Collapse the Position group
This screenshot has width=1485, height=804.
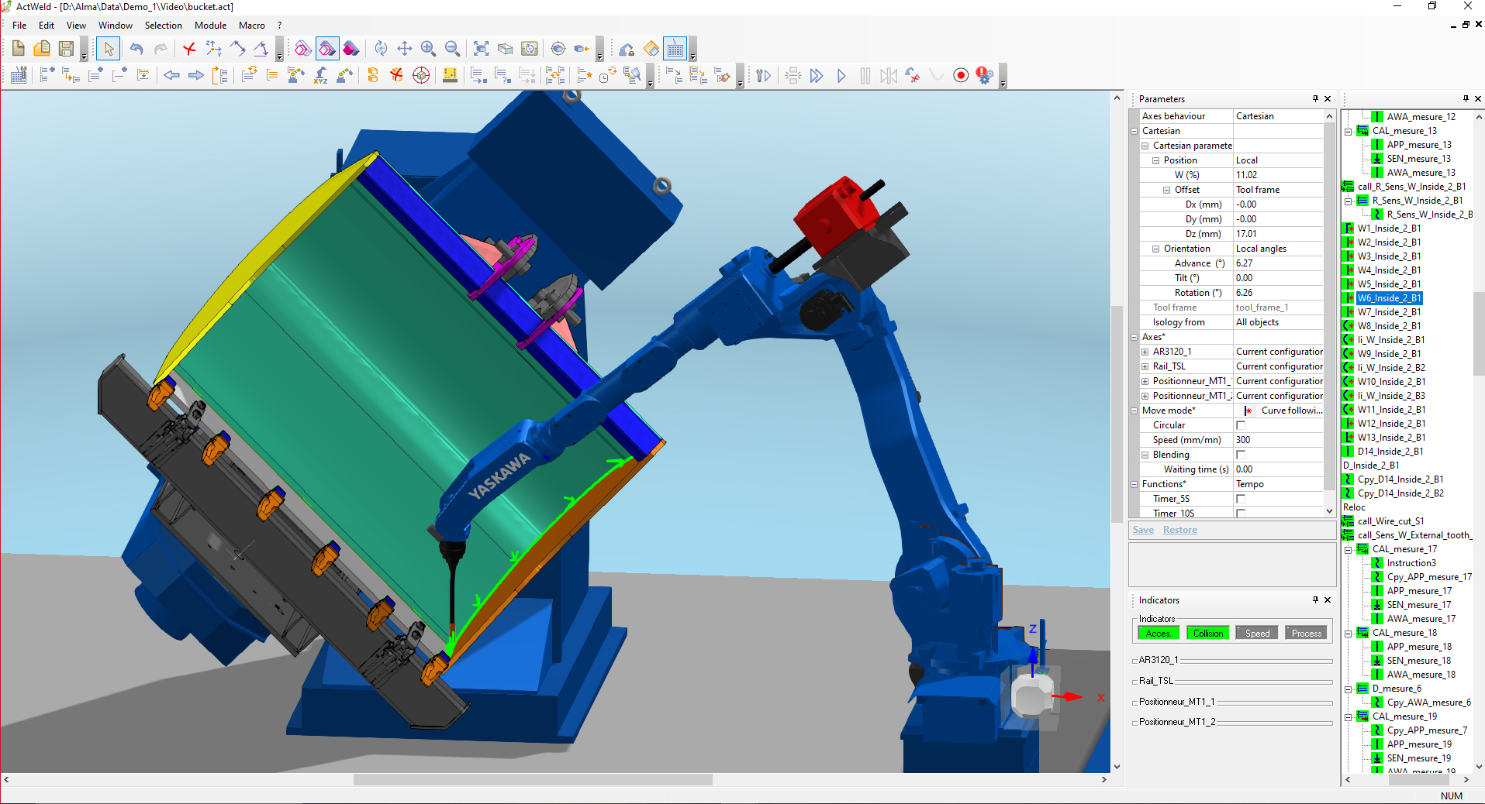point(1155,160)
